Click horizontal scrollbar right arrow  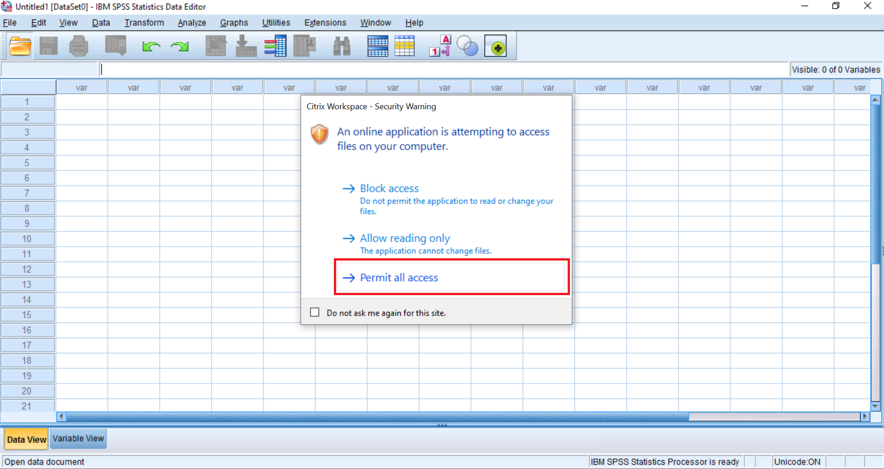coord(865,416)
